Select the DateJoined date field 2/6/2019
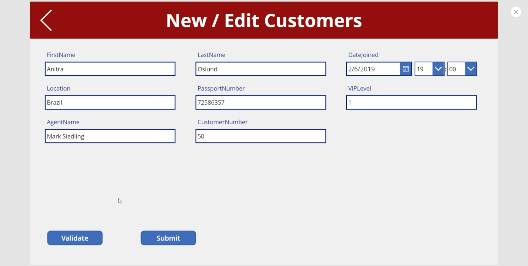Viewport: 528px width, 266px height. (373, 69)
